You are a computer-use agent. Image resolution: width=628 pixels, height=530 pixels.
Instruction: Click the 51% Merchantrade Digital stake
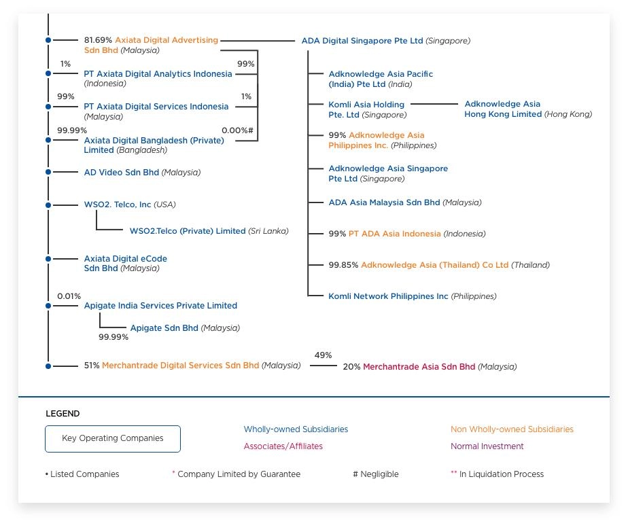[x=92, y=366]
